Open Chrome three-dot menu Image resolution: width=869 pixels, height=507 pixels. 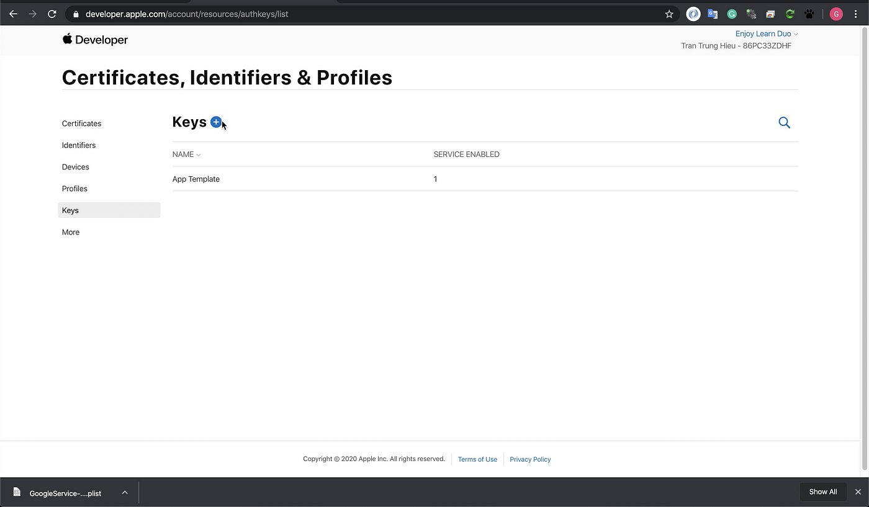tap(856, 14)
